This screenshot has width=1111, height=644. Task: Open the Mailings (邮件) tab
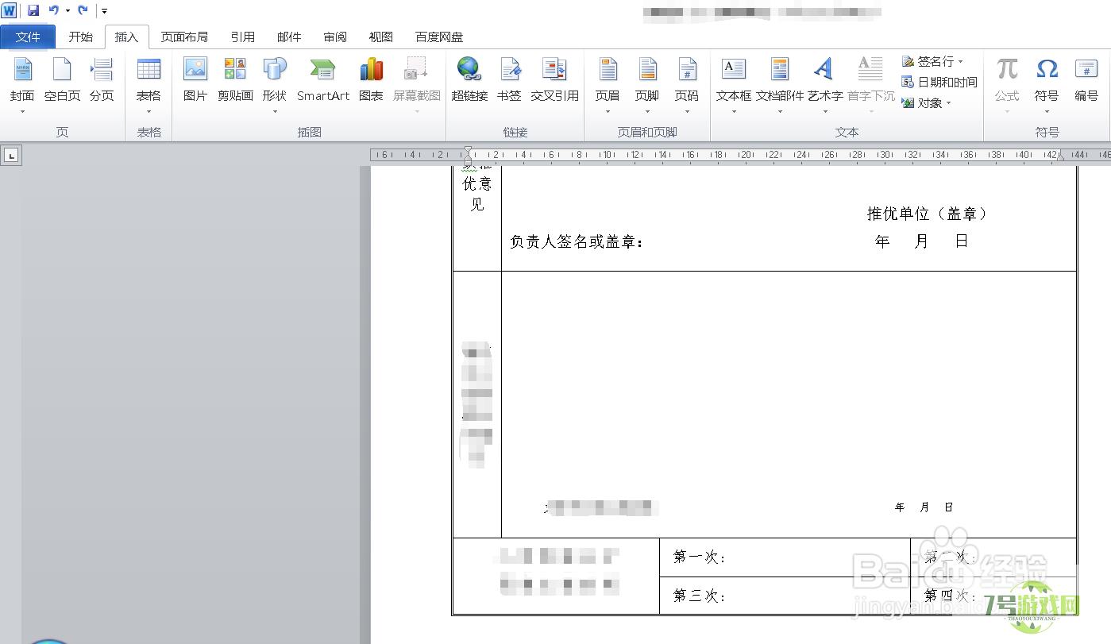click(x=289, y=37)
